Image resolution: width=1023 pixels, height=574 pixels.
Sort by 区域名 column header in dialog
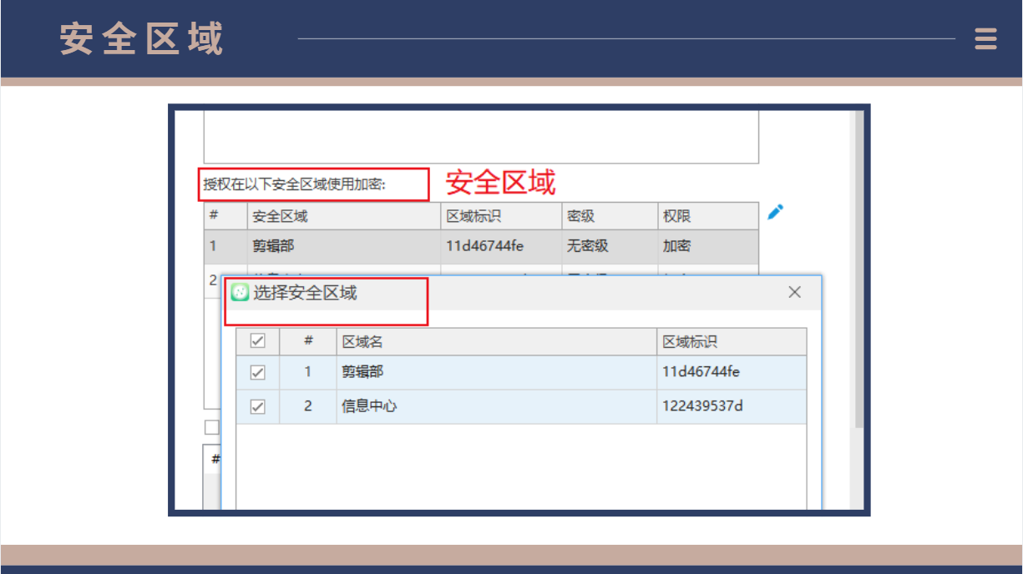[496, 342]
